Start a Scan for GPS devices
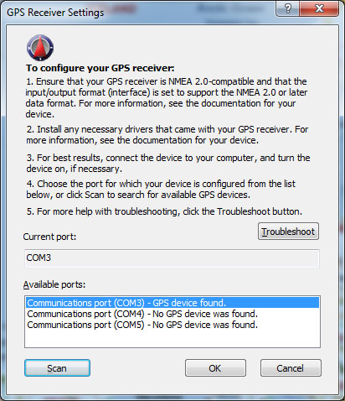Viewport: 345px width, 401px height. [57, 368]
